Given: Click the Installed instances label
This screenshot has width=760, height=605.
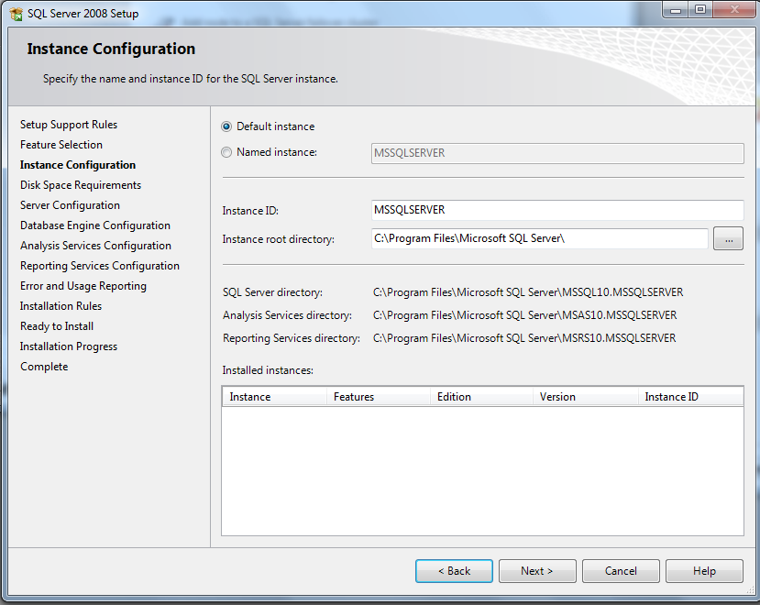Looking at the screenshot, I should click(268, 370).
